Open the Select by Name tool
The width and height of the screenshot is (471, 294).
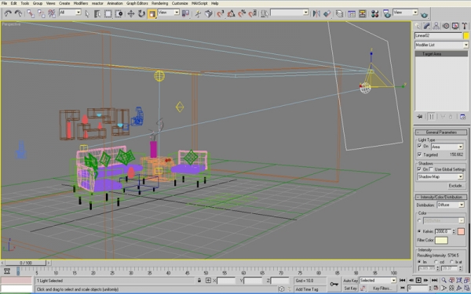click(97, 13)
